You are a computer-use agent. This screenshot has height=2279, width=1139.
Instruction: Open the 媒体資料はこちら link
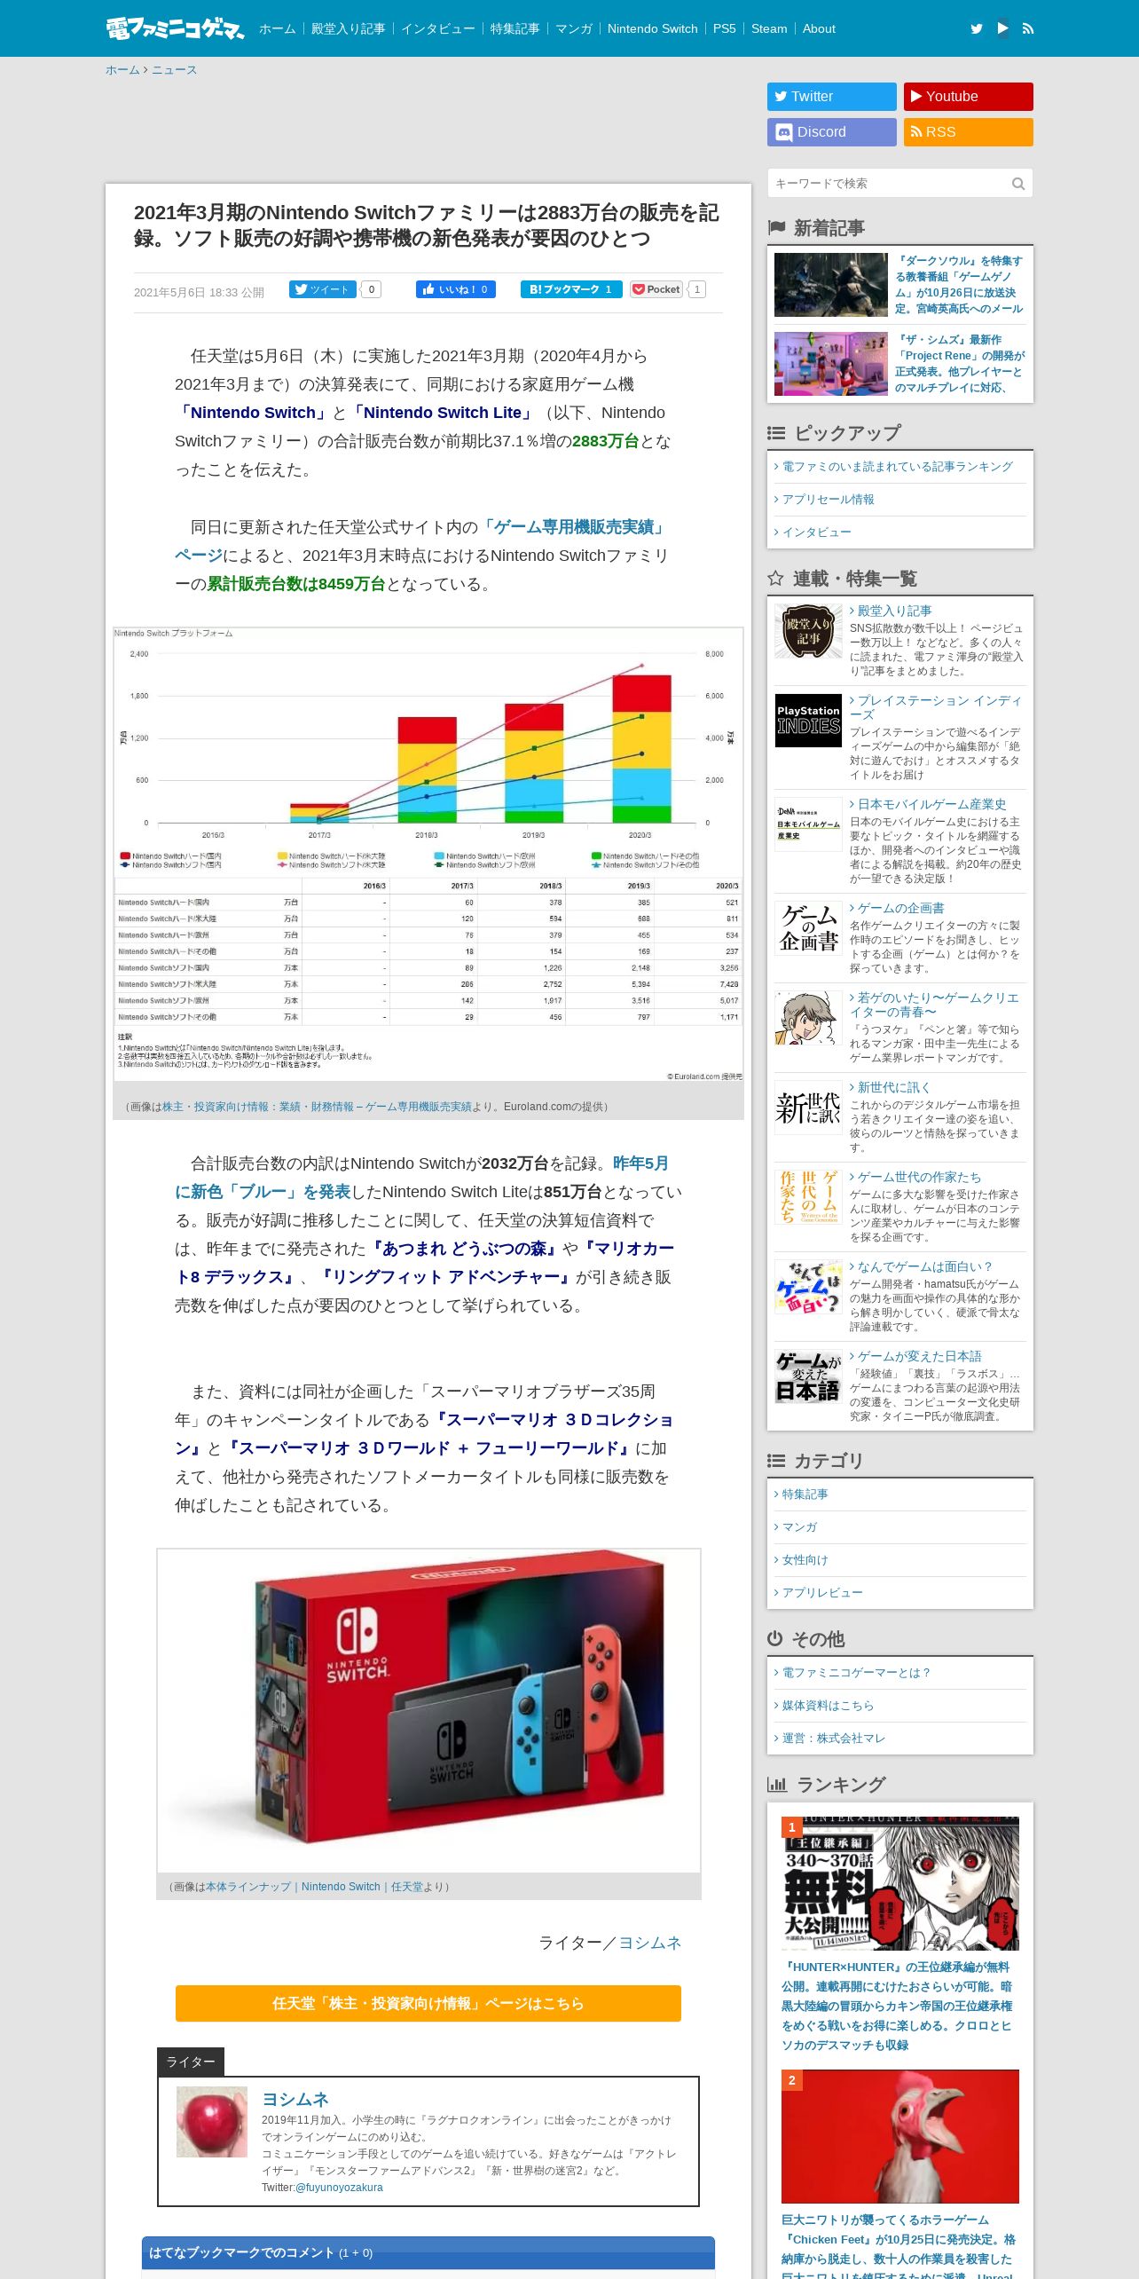coord(828,1706)
